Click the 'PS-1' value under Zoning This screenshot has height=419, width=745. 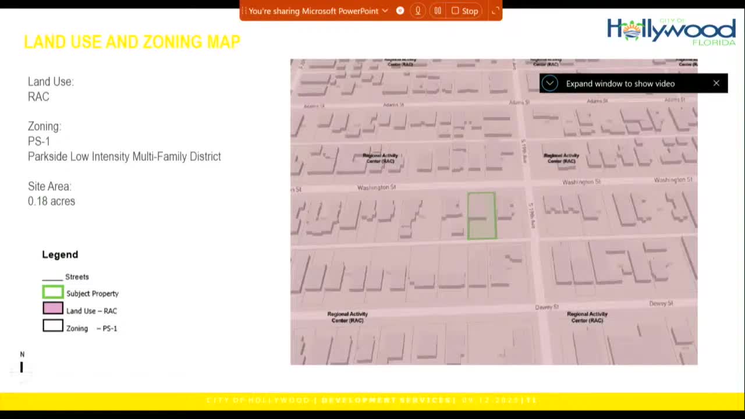(39, 141)
